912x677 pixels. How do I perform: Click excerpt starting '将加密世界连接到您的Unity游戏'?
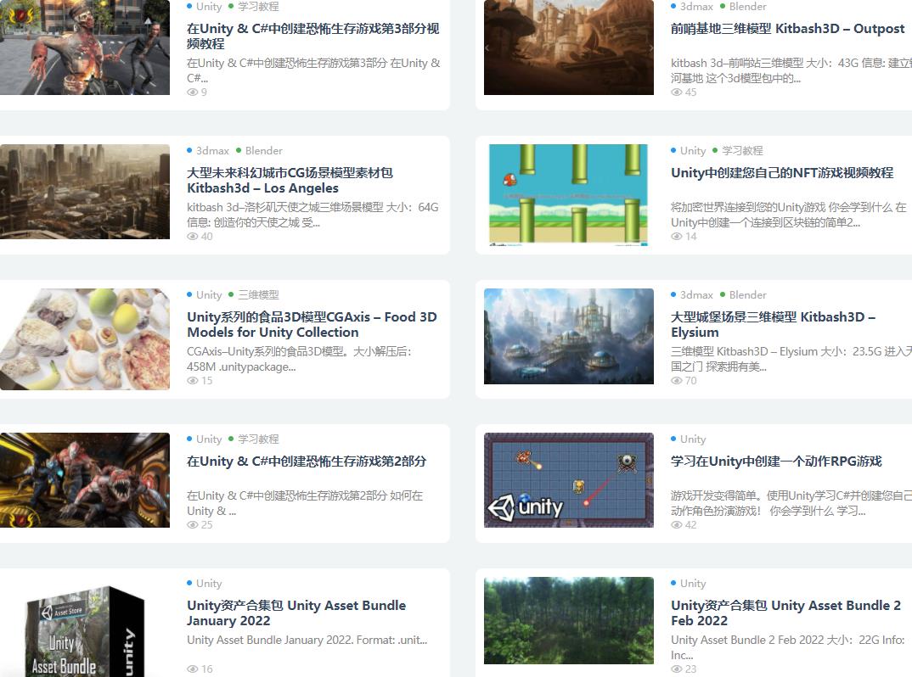pyautogui.click(x=788, y=215)
